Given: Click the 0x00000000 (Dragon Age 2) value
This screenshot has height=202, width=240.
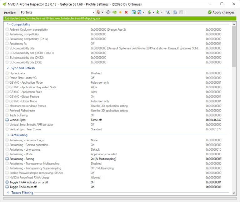Looking at the screenshot, I should coord(108,29).
